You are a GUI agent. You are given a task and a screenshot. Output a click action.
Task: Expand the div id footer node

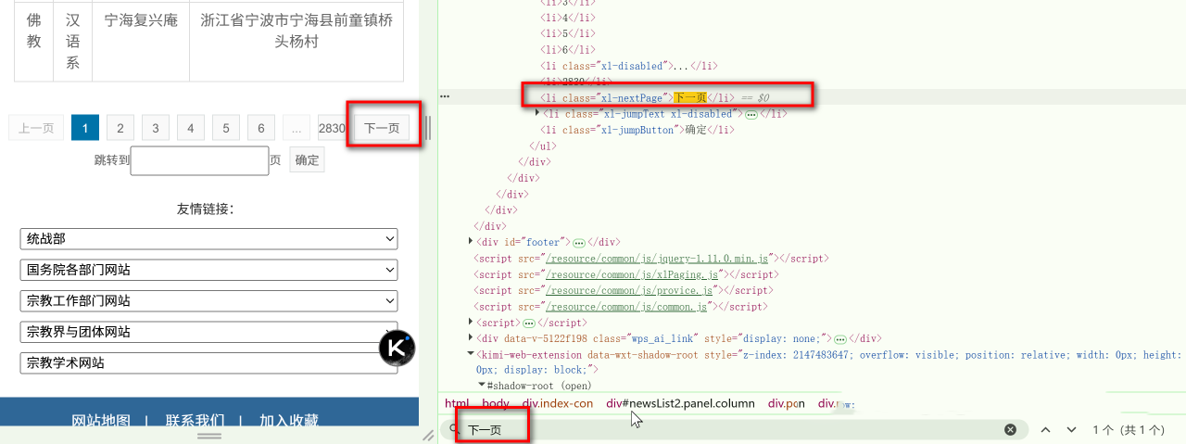click(472, 242)
